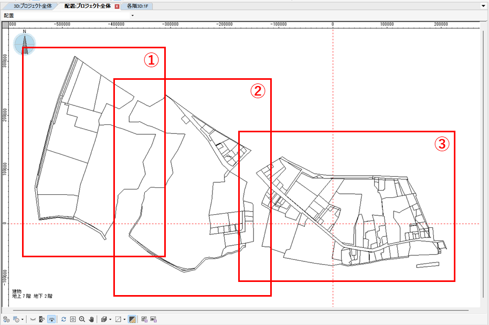Click the grid compass setting icon
The height and width of the screenshot is (325, 489).
point(16,319)
